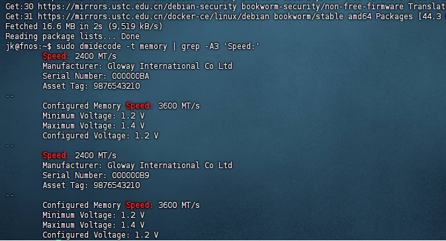Select Serial Number 000000B9 text
Screen dimensions: 446x241
coord(96,175)
